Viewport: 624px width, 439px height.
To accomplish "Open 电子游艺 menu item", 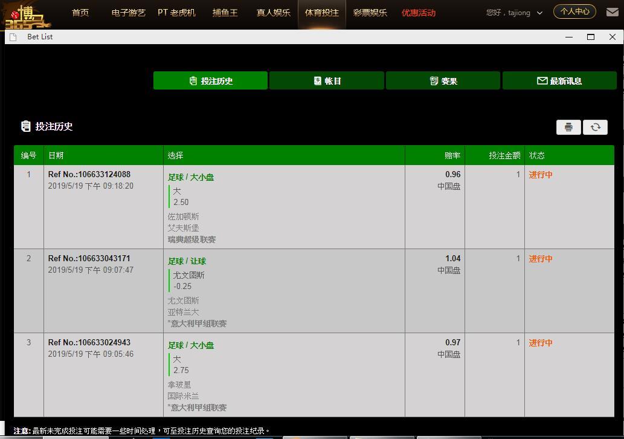I will click(x=128, y=13).
